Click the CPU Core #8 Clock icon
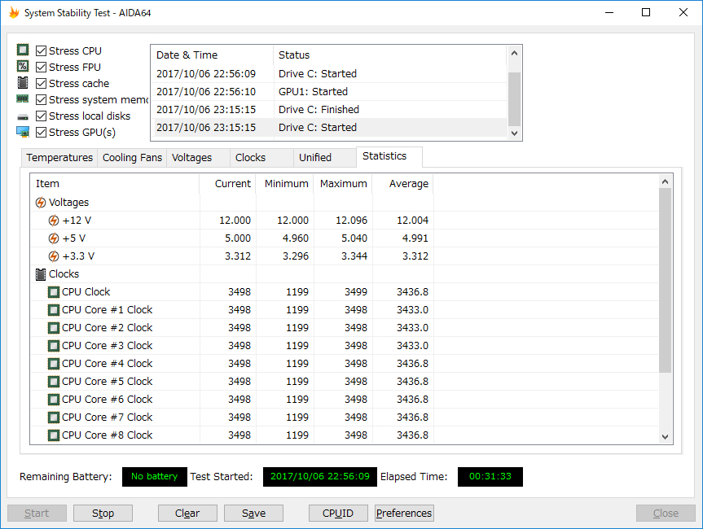703x529 pixels. [53, 435]
